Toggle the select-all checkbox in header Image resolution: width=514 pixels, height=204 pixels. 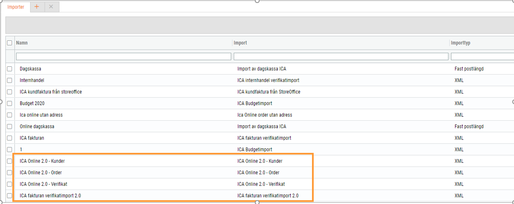coord(10,43)
